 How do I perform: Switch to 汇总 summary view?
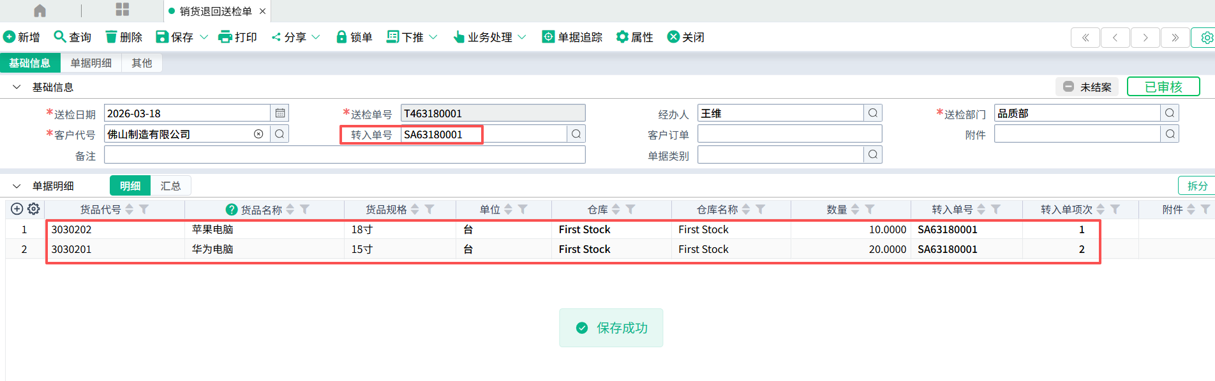170,185
